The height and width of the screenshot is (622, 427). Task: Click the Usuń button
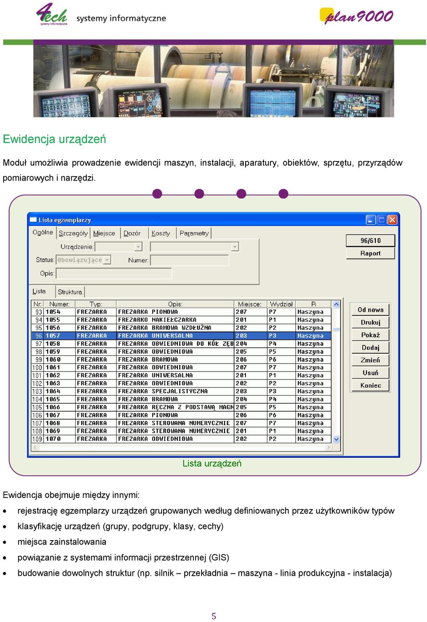coord(371,373)
